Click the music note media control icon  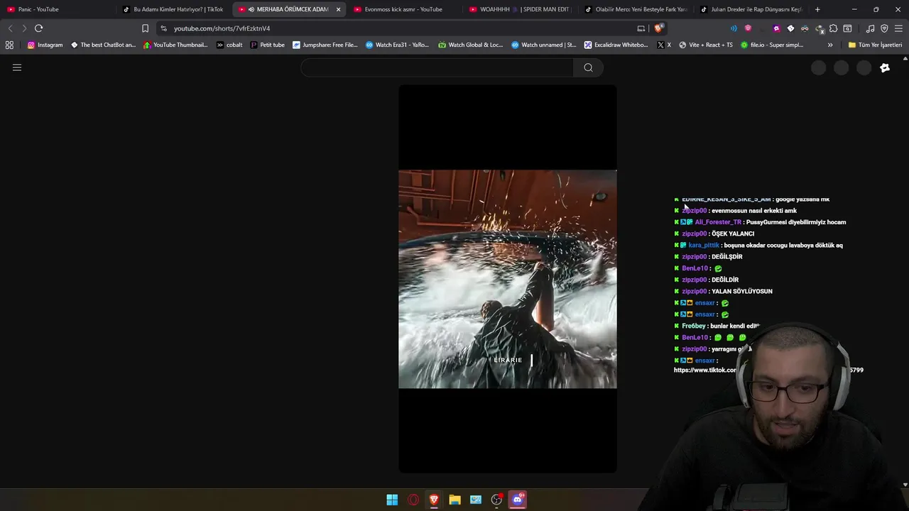pyautogui.click(x=870, y=28)
